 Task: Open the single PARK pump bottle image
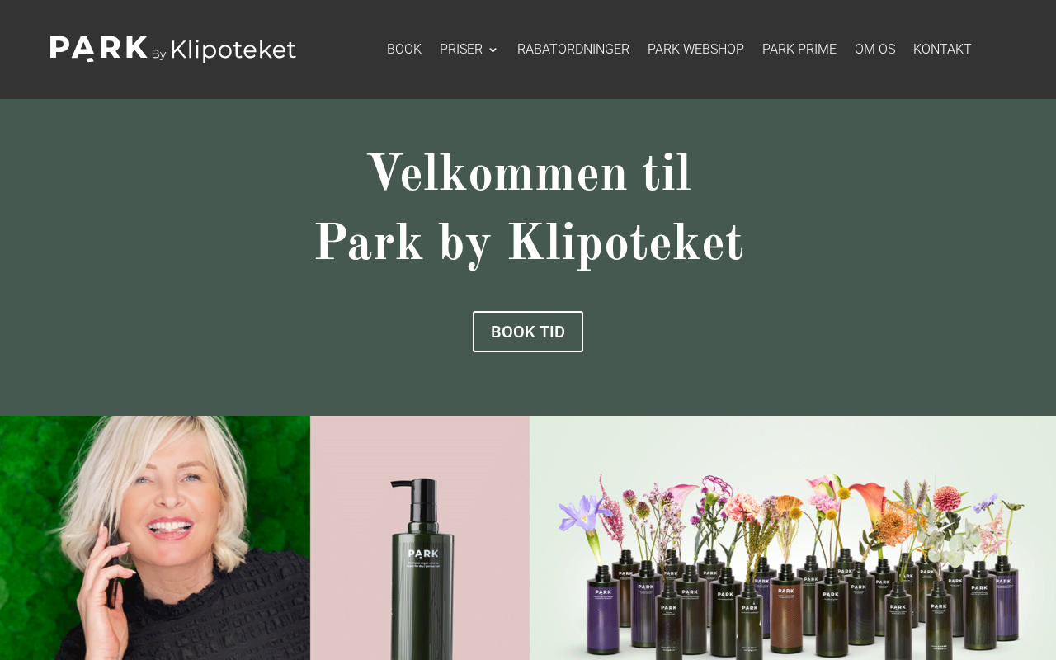tap(420, 538)
